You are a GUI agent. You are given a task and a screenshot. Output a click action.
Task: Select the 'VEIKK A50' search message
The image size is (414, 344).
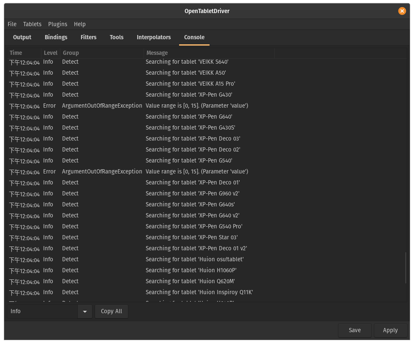point(185,73)
